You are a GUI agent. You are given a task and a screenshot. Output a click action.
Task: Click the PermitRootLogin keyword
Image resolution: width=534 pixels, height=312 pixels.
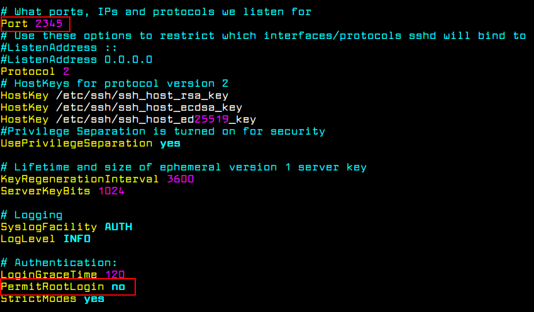52,287
